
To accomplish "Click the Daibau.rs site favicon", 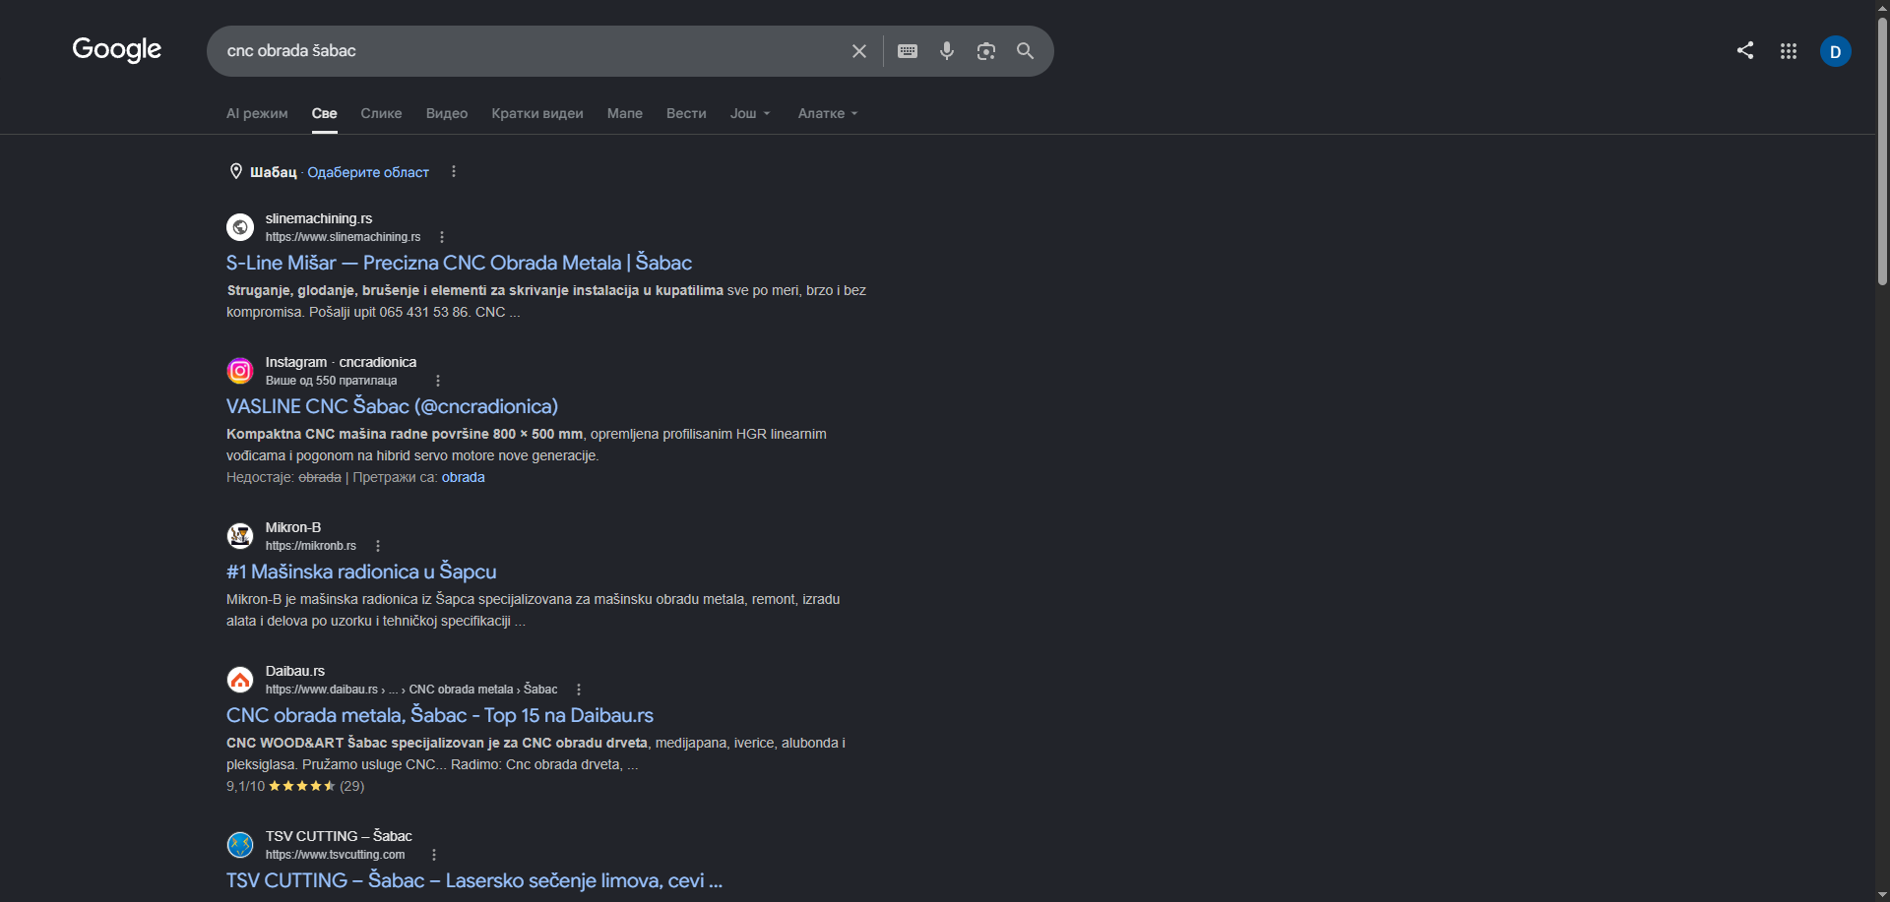I will click(x=240, y=680).
